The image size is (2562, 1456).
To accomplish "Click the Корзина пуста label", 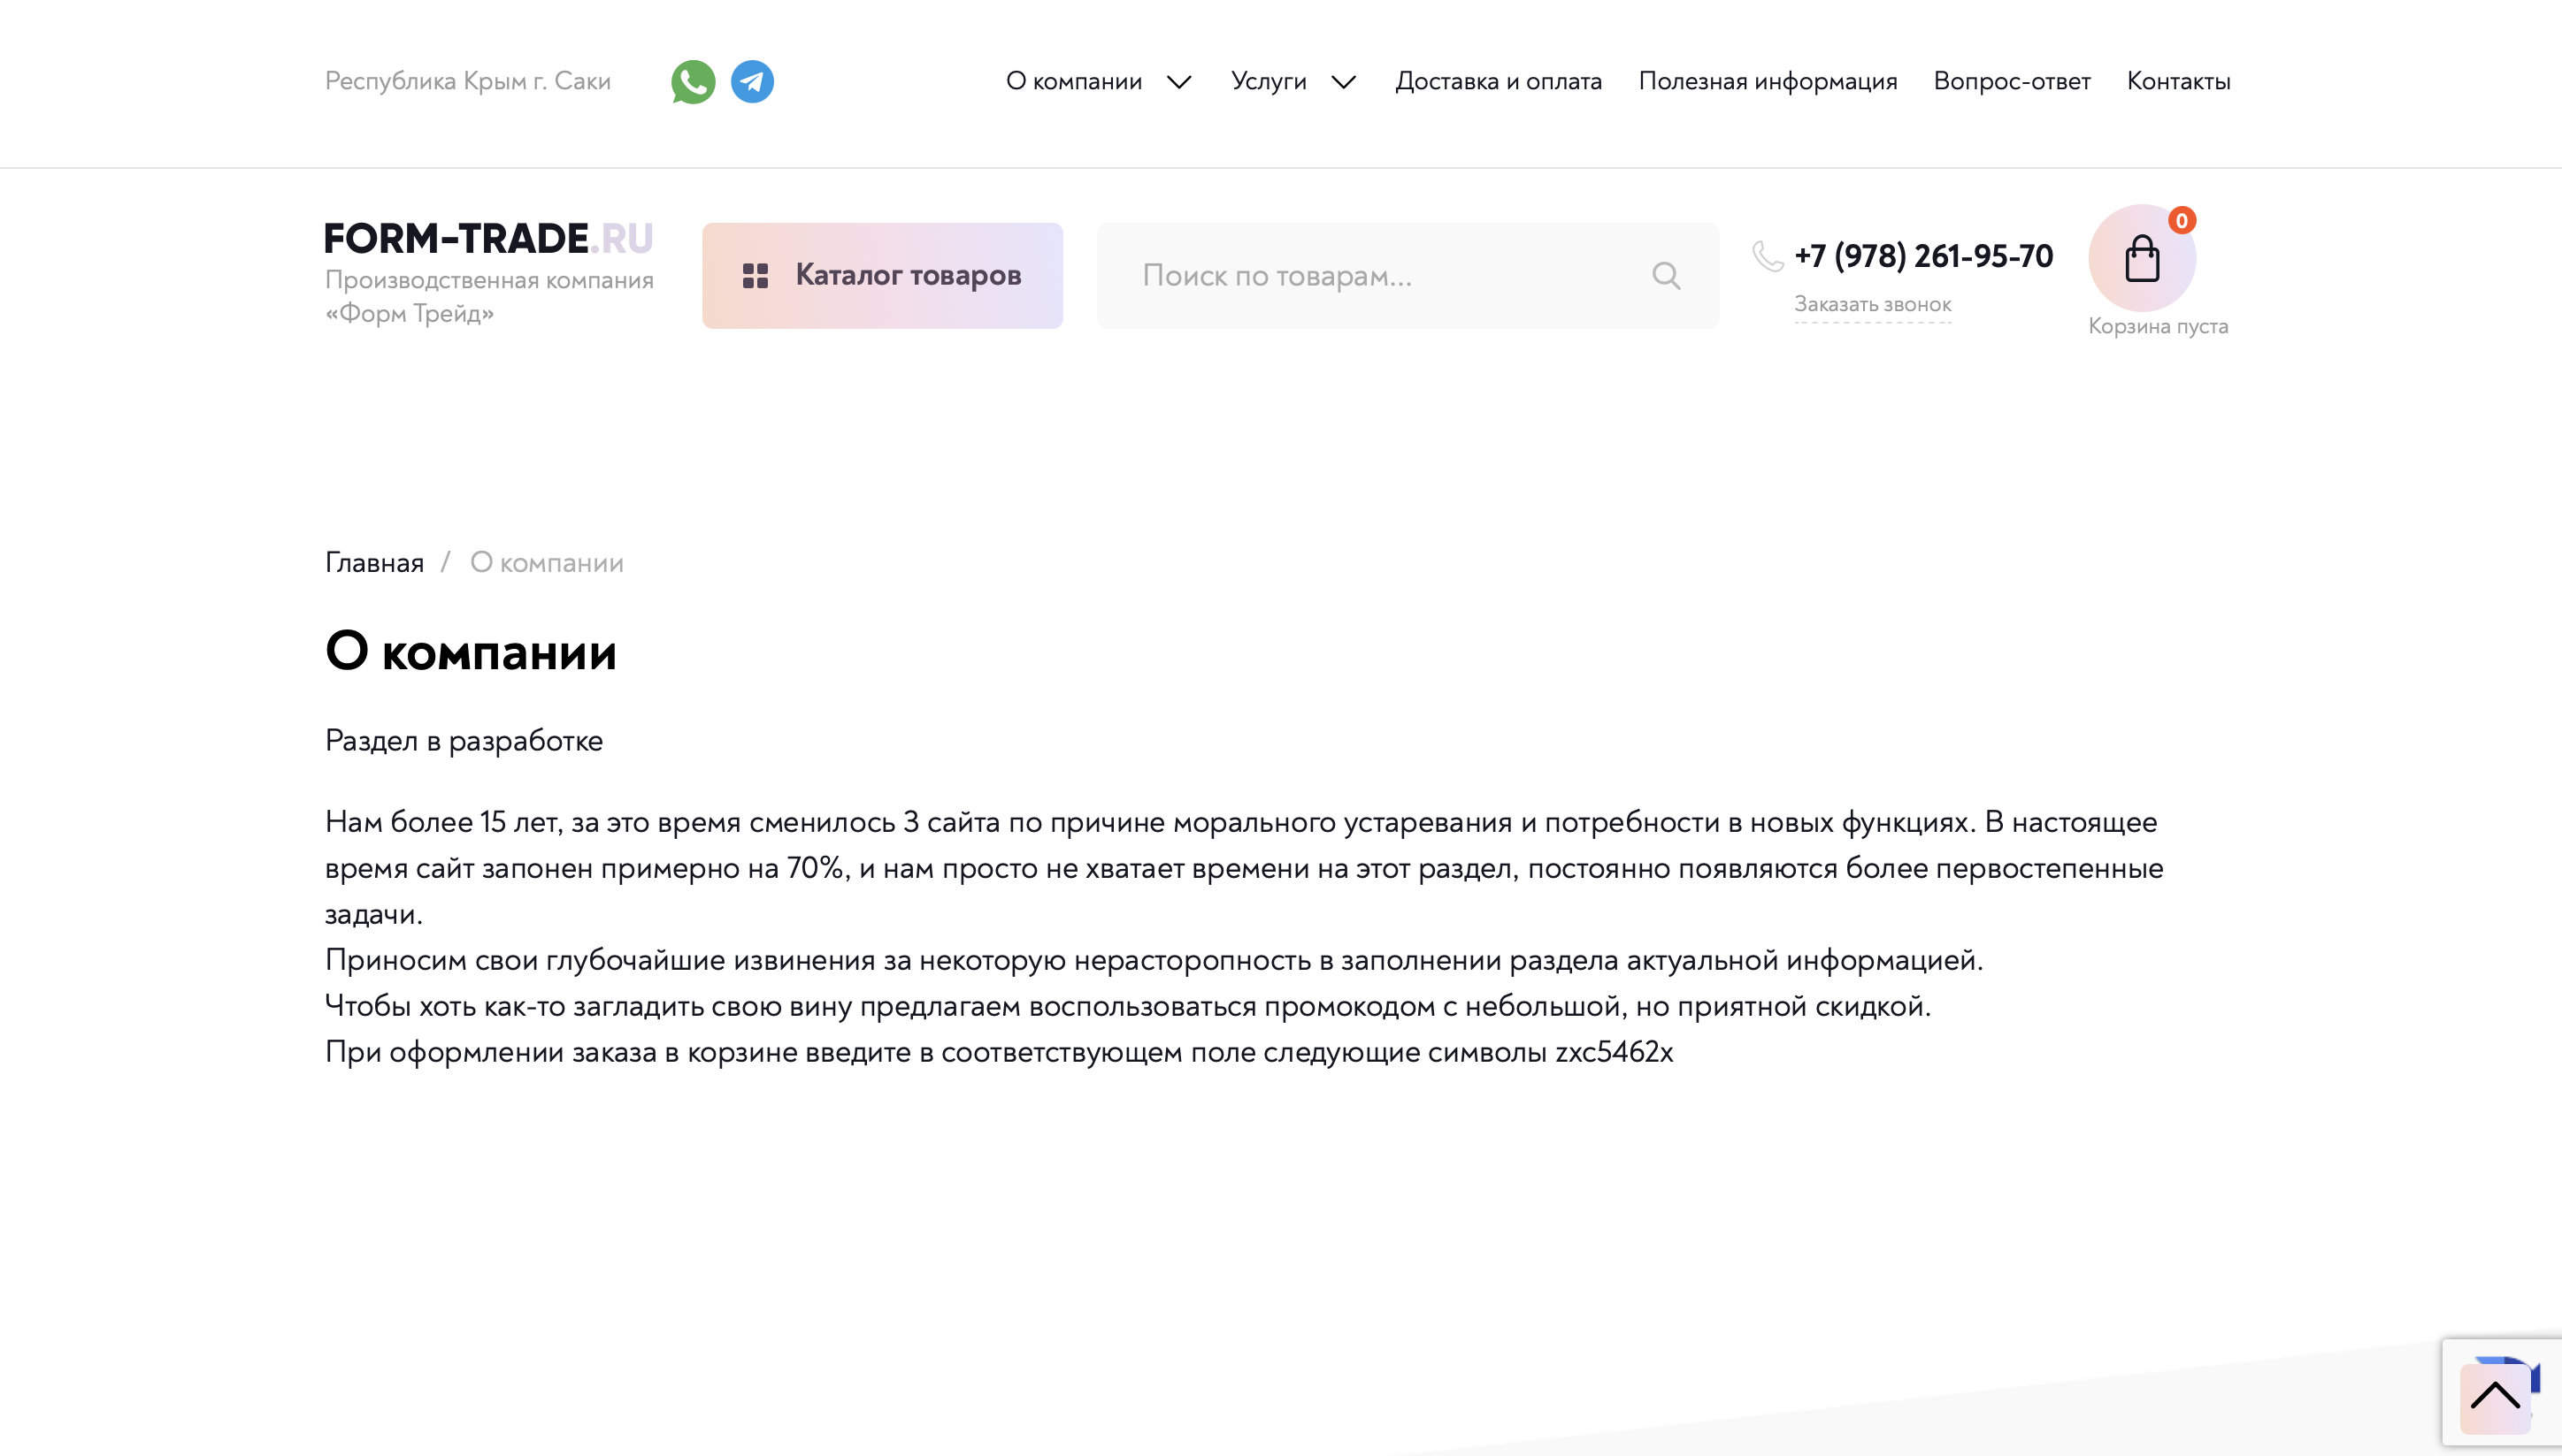I will pyautogui.click(x=2158, y=326).
